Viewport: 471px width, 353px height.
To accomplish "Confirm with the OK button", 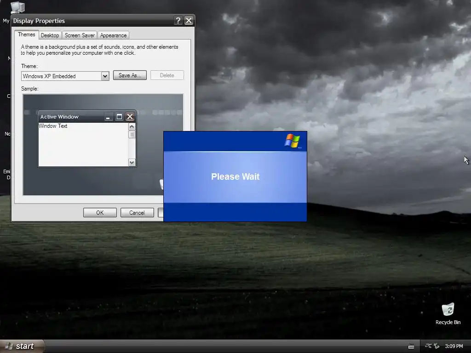I will tap(100, 212).
